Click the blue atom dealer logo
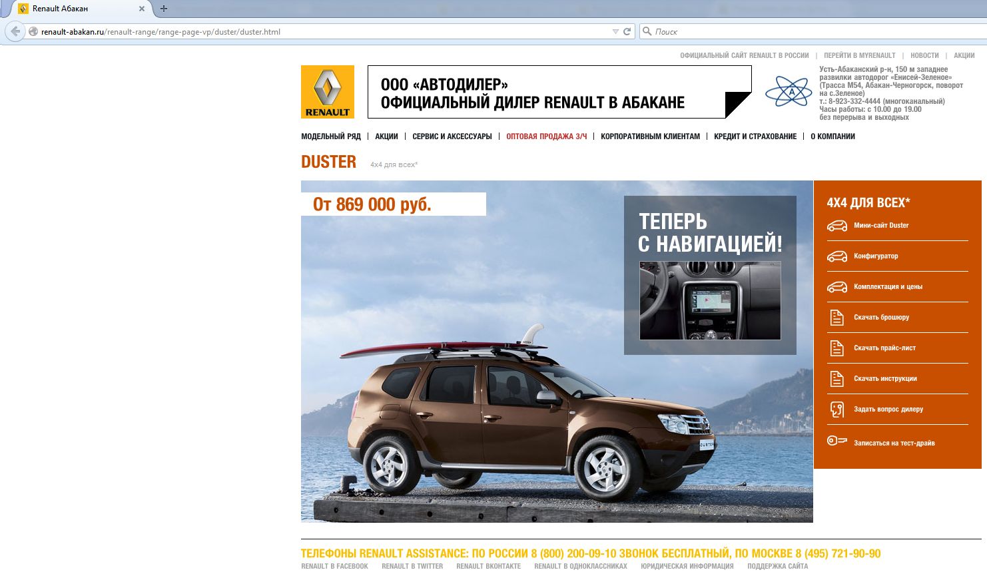987x574 pixels. pyautogui.click(x=789, y=92)
